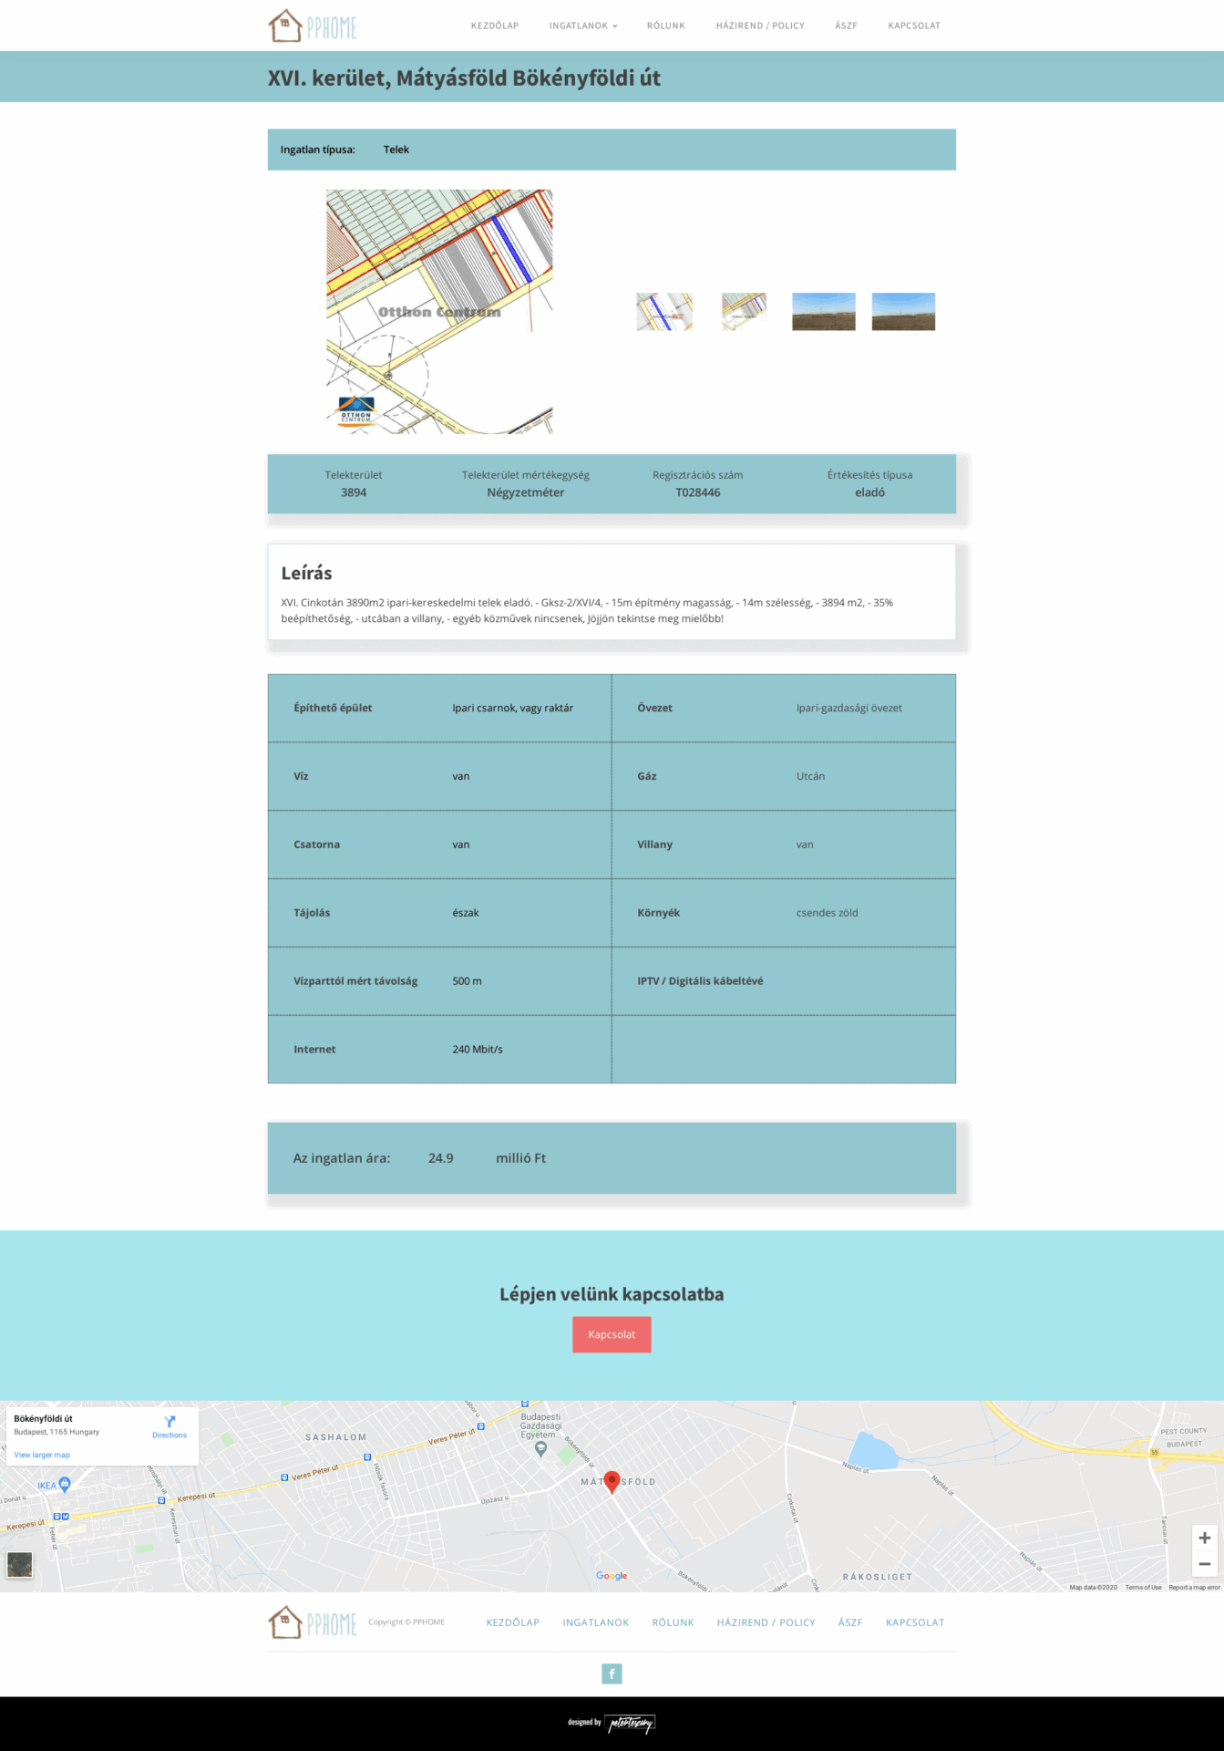Open Házirend / Policy footer link
This screenshot has height=1751, width=1224.
(766, 1622)
